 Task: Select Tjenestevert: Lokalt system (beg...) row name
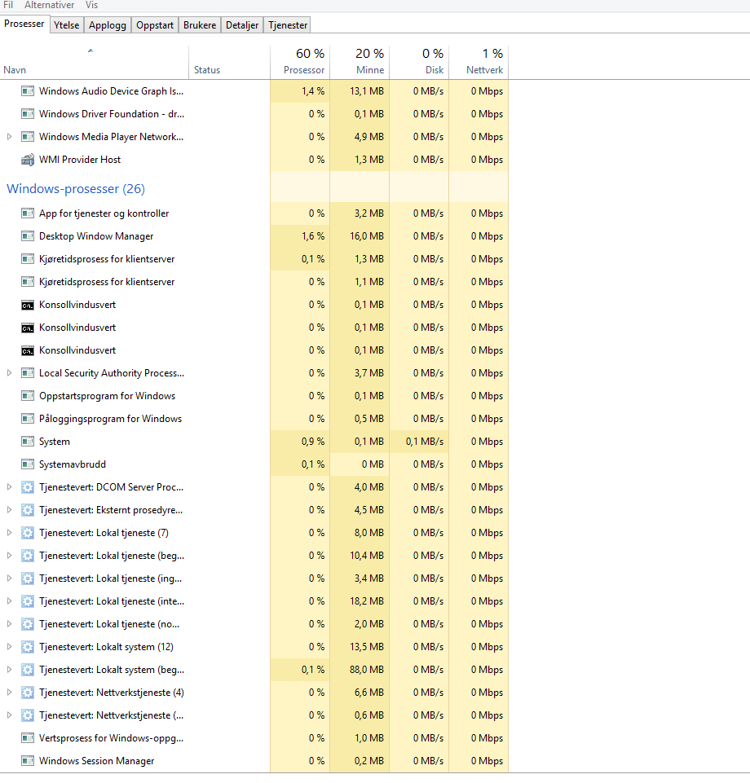pyautogui.click(x=112, y=670)
